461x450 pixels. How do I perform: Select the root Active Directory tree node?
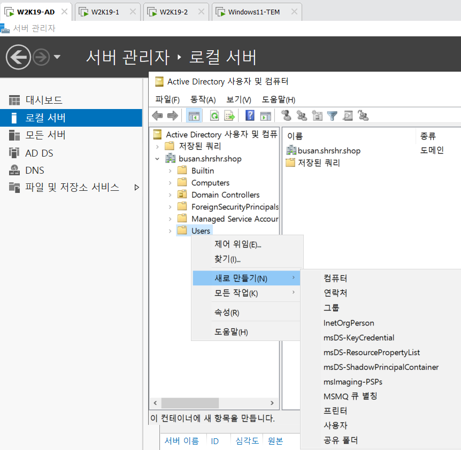[x=216, y=135]
